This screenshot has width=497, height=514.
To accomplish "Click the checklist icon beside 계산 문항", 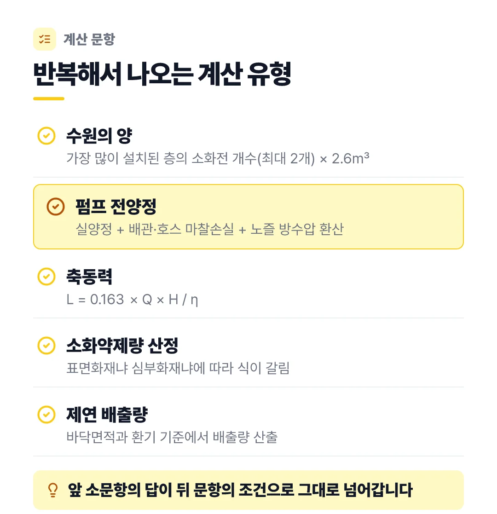I will point(45,39).
